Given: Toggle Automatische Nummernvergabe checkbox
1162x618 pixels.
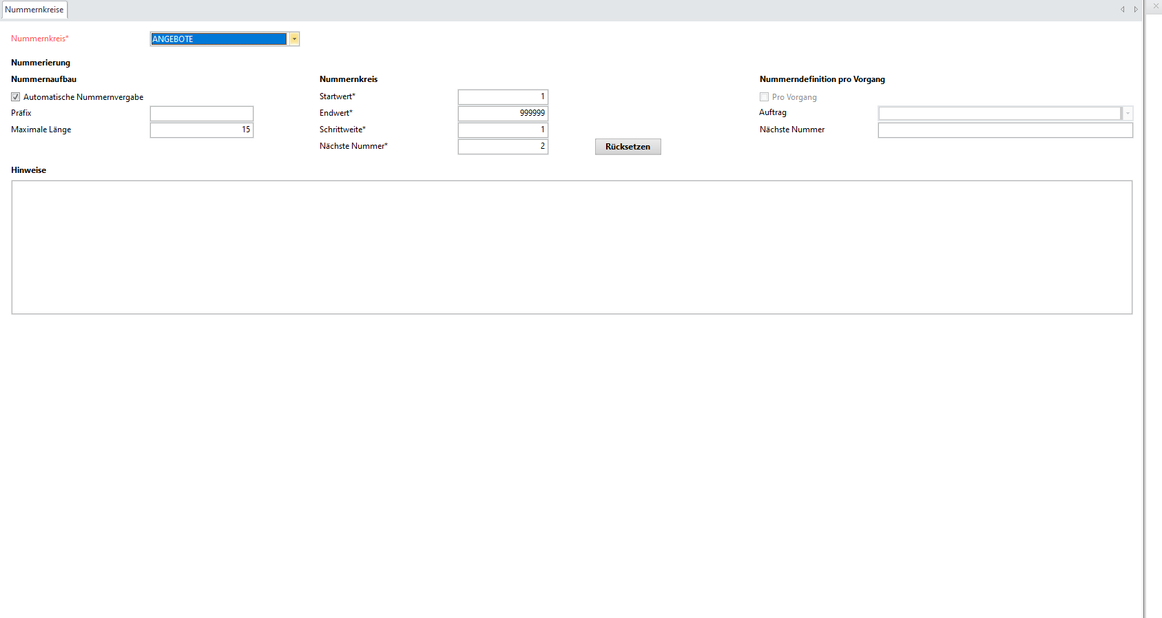Looking at the screenshot, I should pos(16,97).
